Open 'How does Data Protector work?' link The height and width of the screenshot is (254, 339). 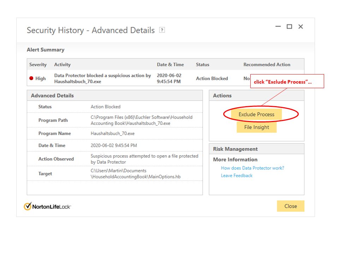pyautogui.click(x=252, y=168)
